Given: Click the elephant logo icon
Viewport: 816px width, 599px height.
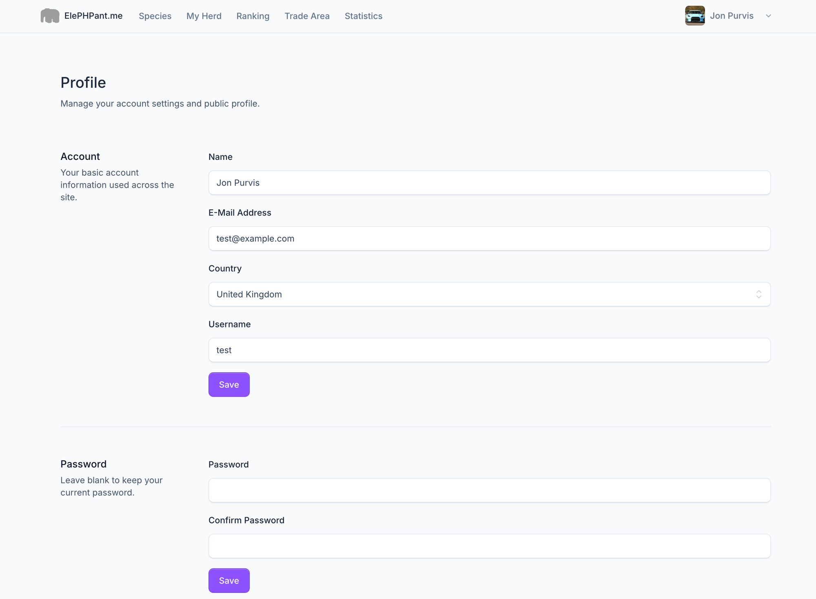Looking at the screenshot, I should pos(50,16).
